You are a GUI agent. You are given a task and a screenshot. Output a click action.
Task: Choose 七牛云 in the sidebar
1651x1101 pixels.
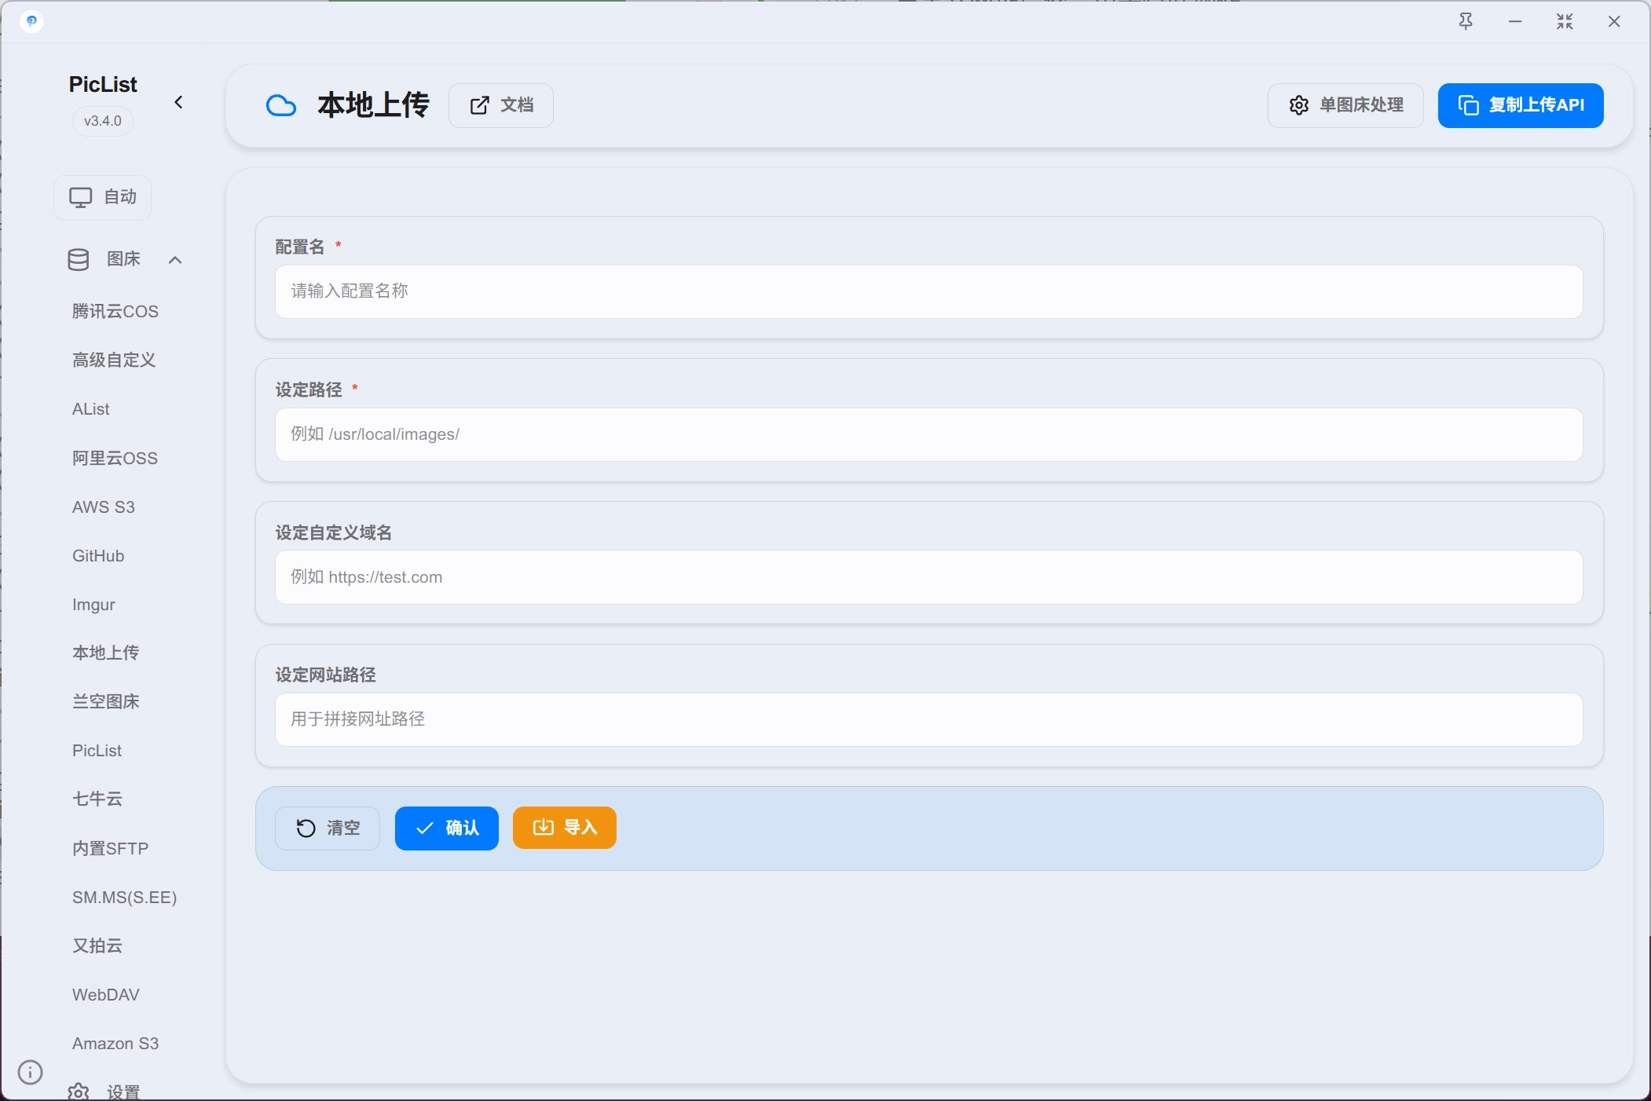97,799
